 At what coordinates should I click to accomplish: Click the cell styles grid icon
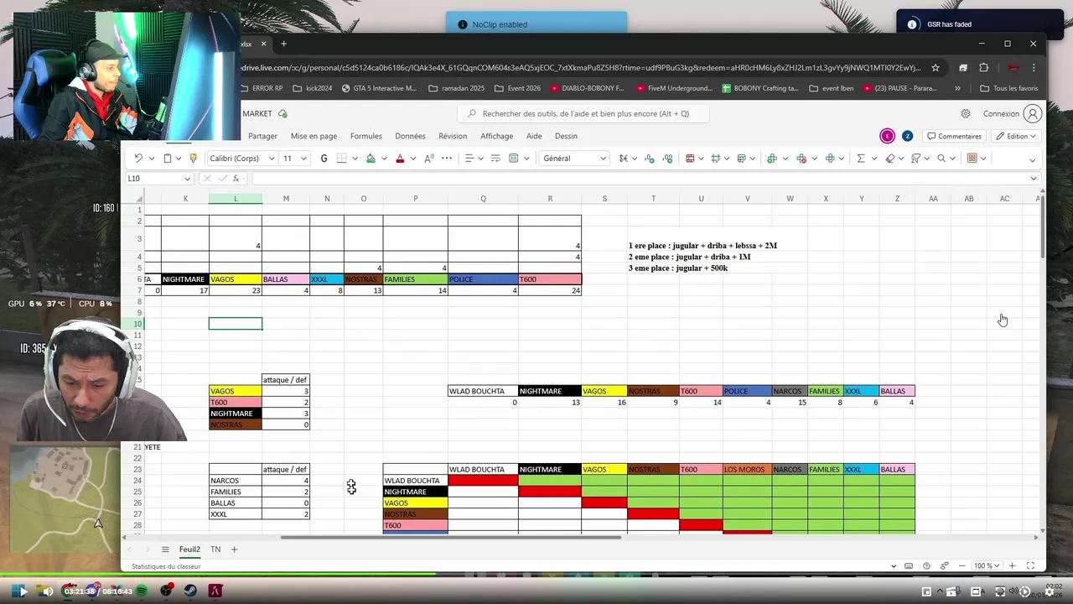[717, 159]
